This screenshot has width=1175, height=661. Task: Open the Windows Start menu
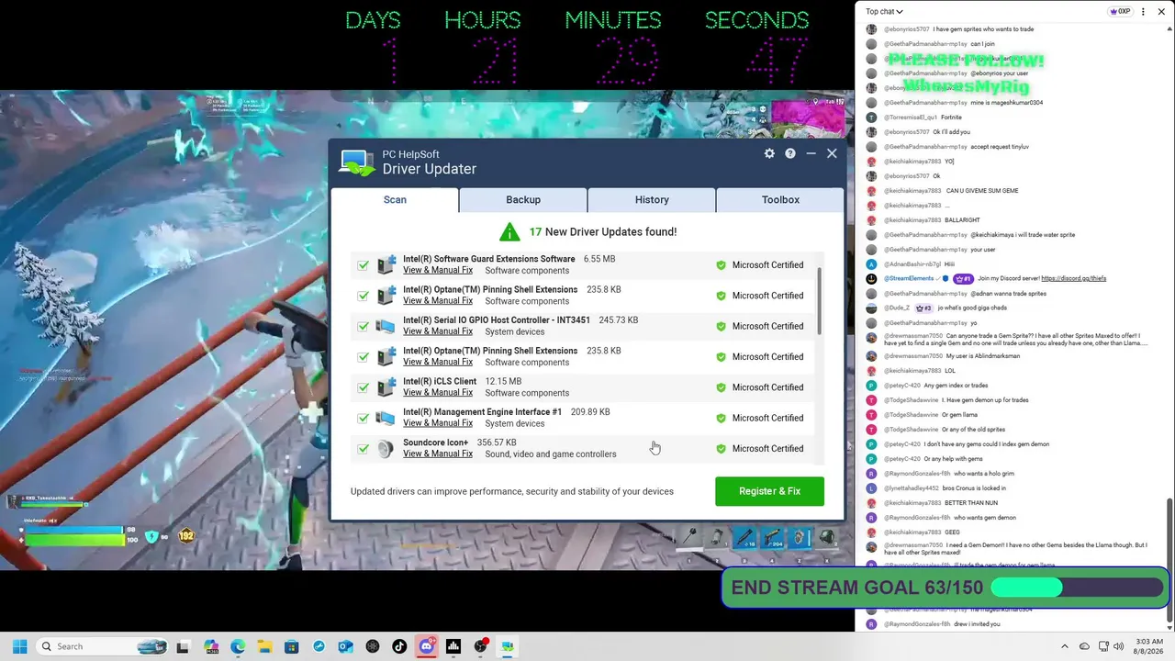pos(19,646)
